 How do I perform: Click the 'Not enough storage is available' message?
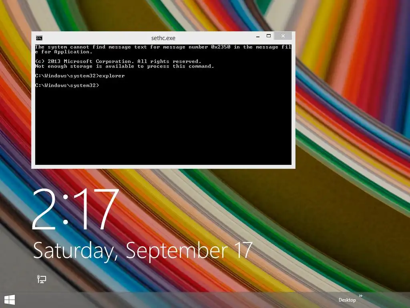(x=125, y=66)
